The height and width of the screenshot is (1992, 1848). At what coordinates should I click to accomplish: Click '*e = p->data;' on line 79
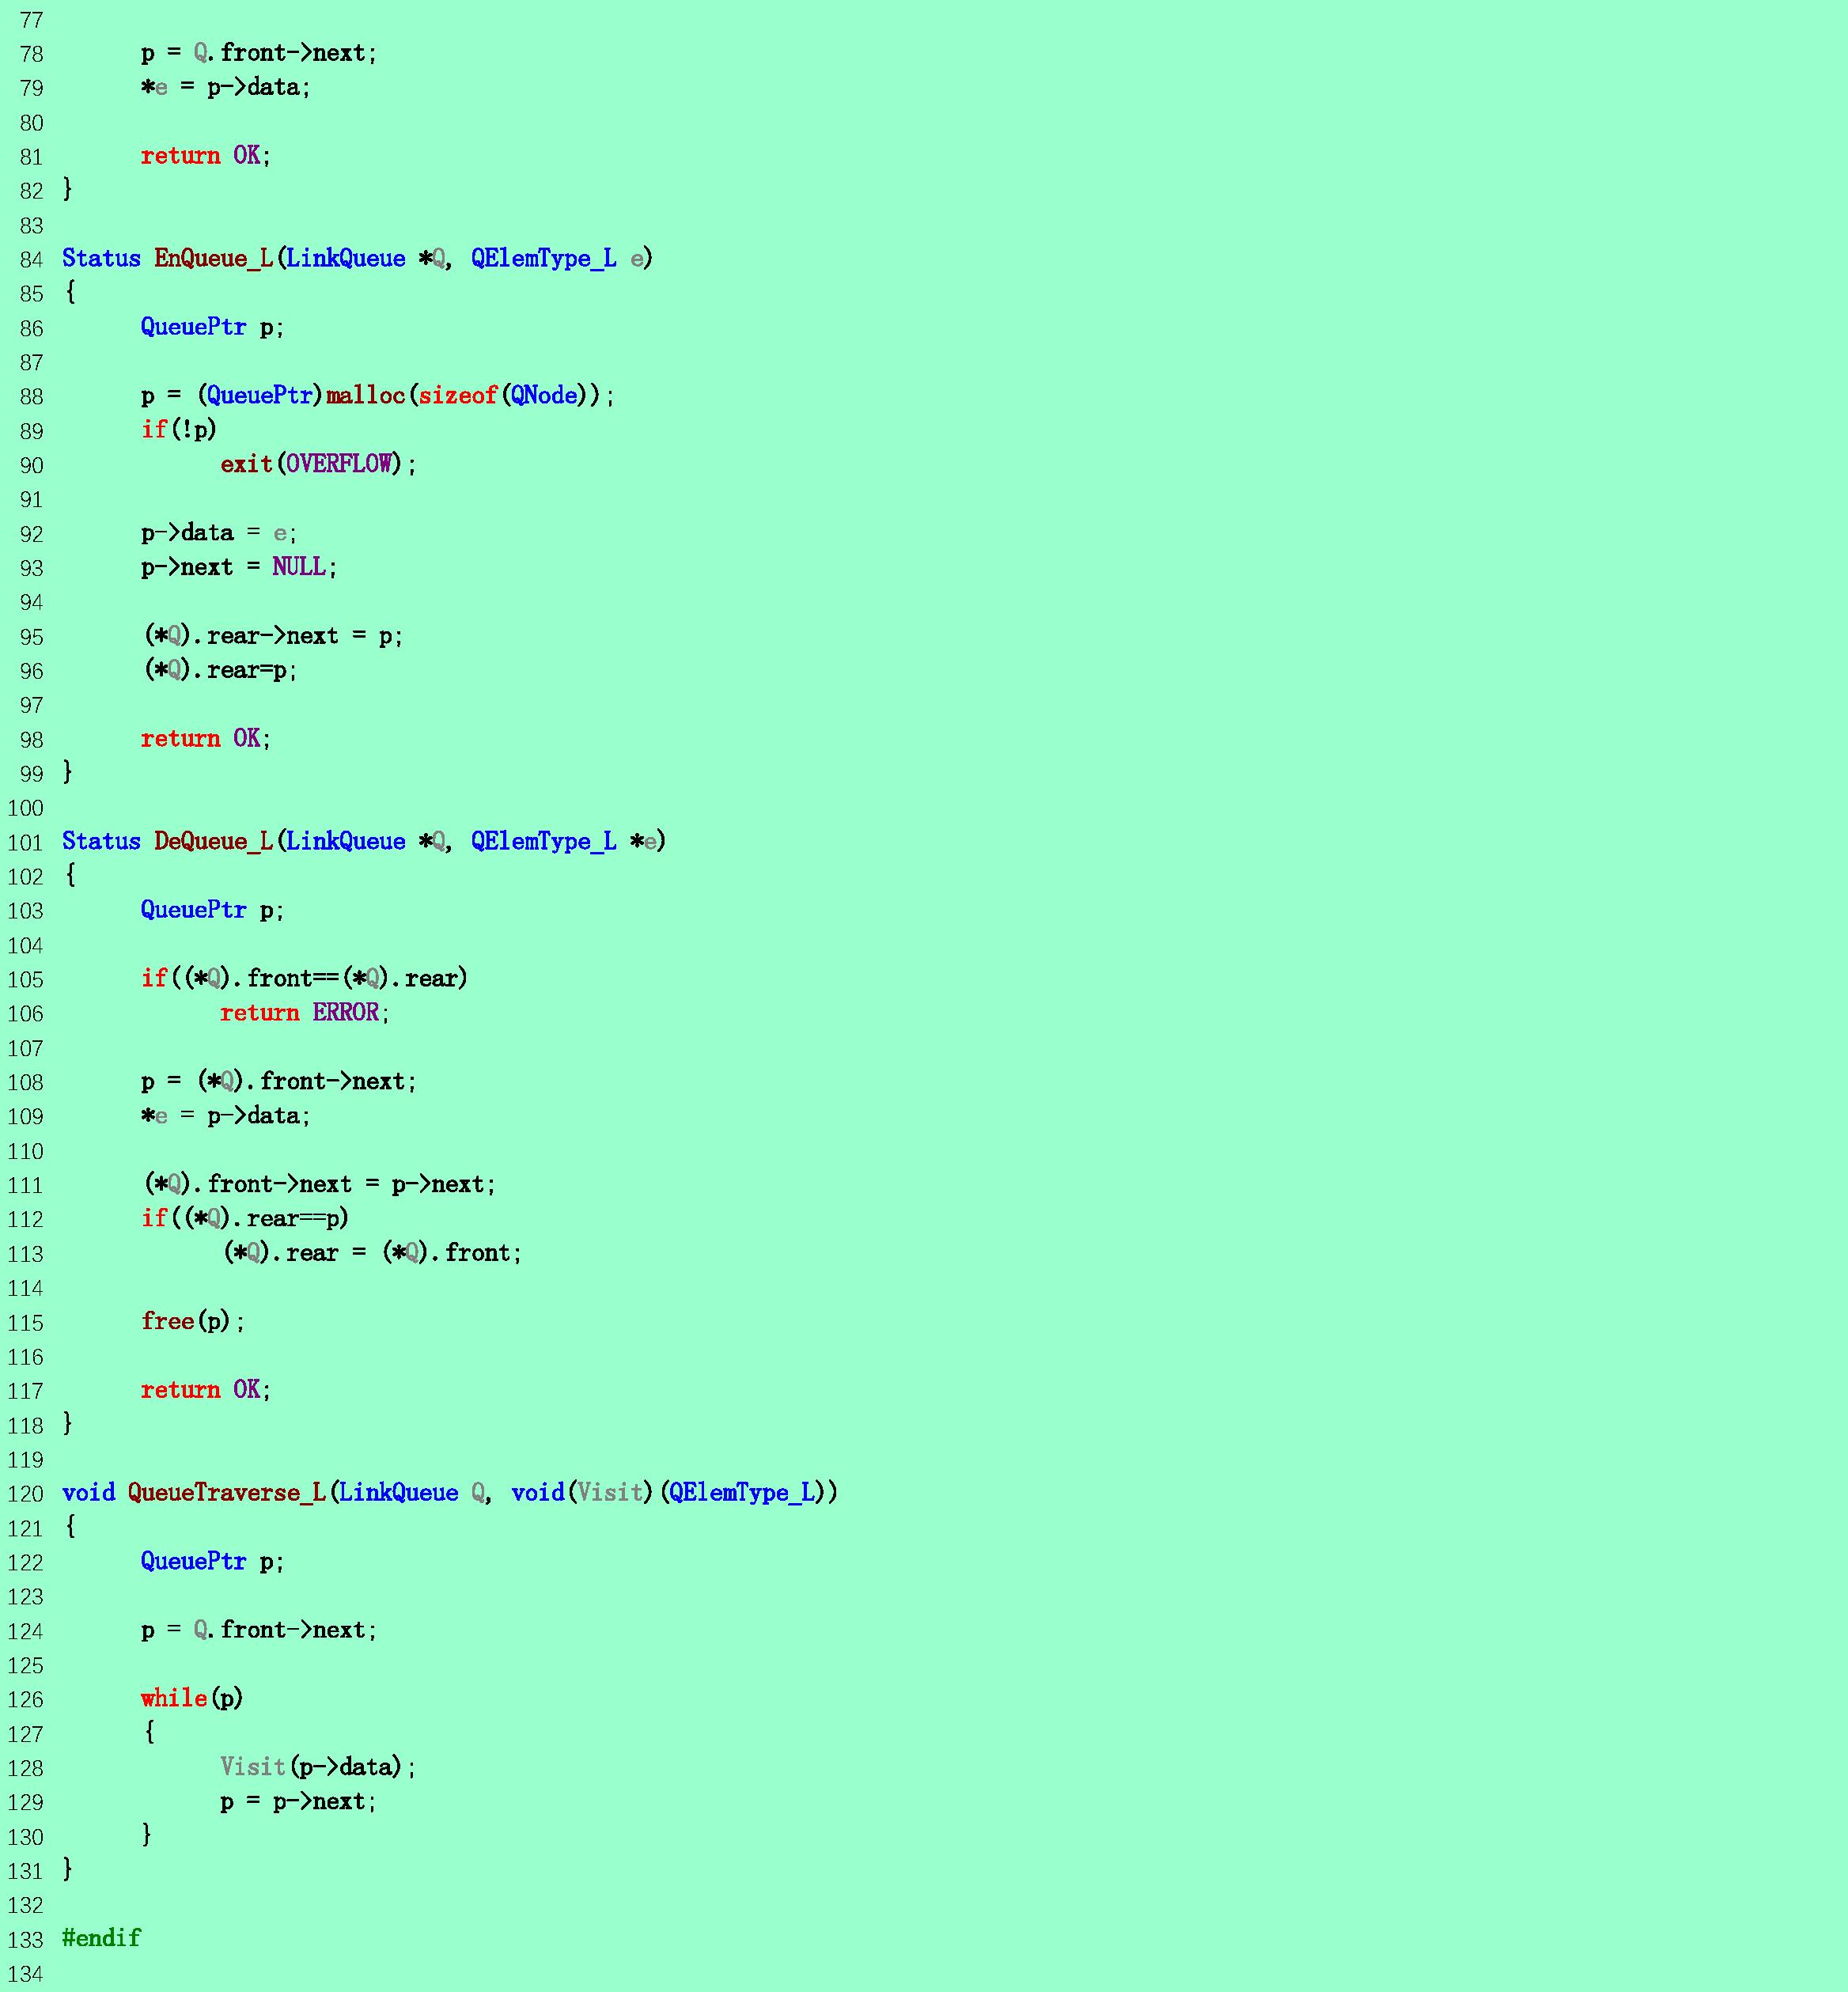[226, 88]
